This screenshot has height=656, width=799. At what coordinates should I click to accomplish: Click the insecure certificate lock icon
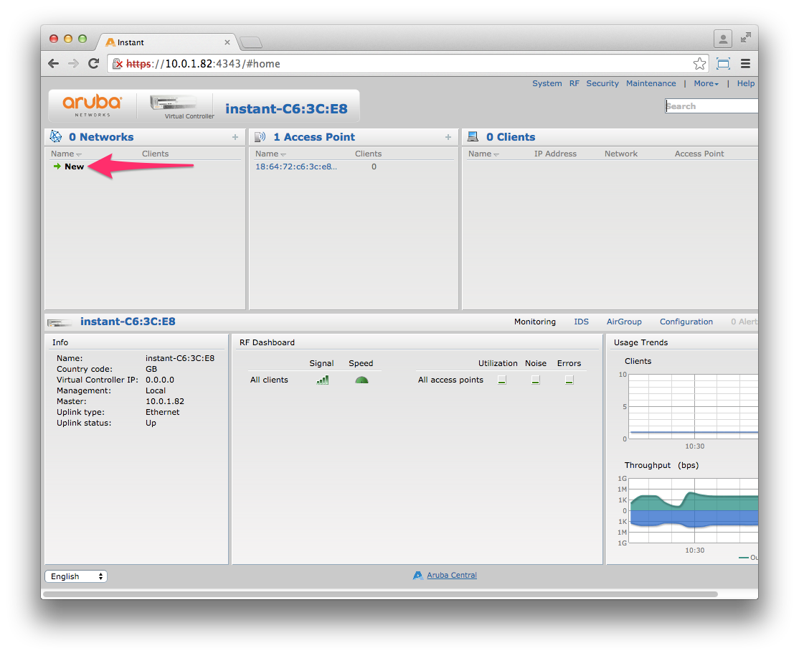118,64
